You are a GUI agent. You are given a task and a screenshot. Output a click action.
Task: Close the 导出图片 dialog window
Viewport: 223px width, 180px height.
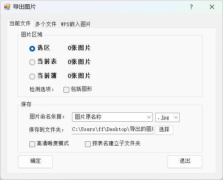(212, 7)
